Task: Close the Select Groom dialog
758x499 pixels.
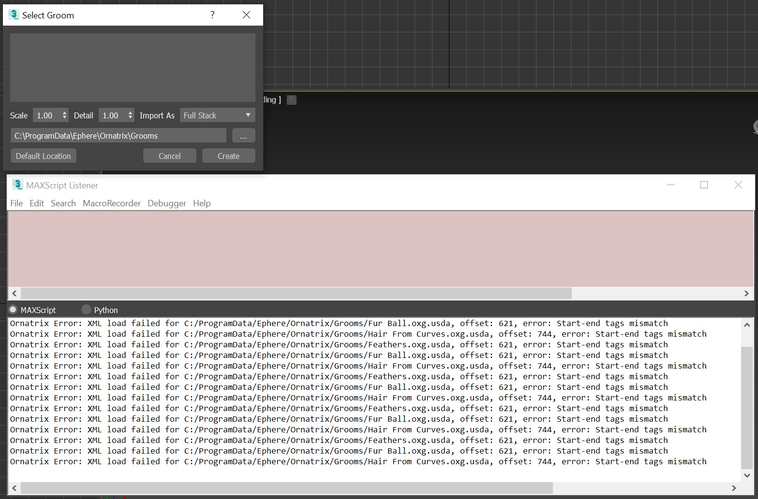Action: [x=246, y=15]
